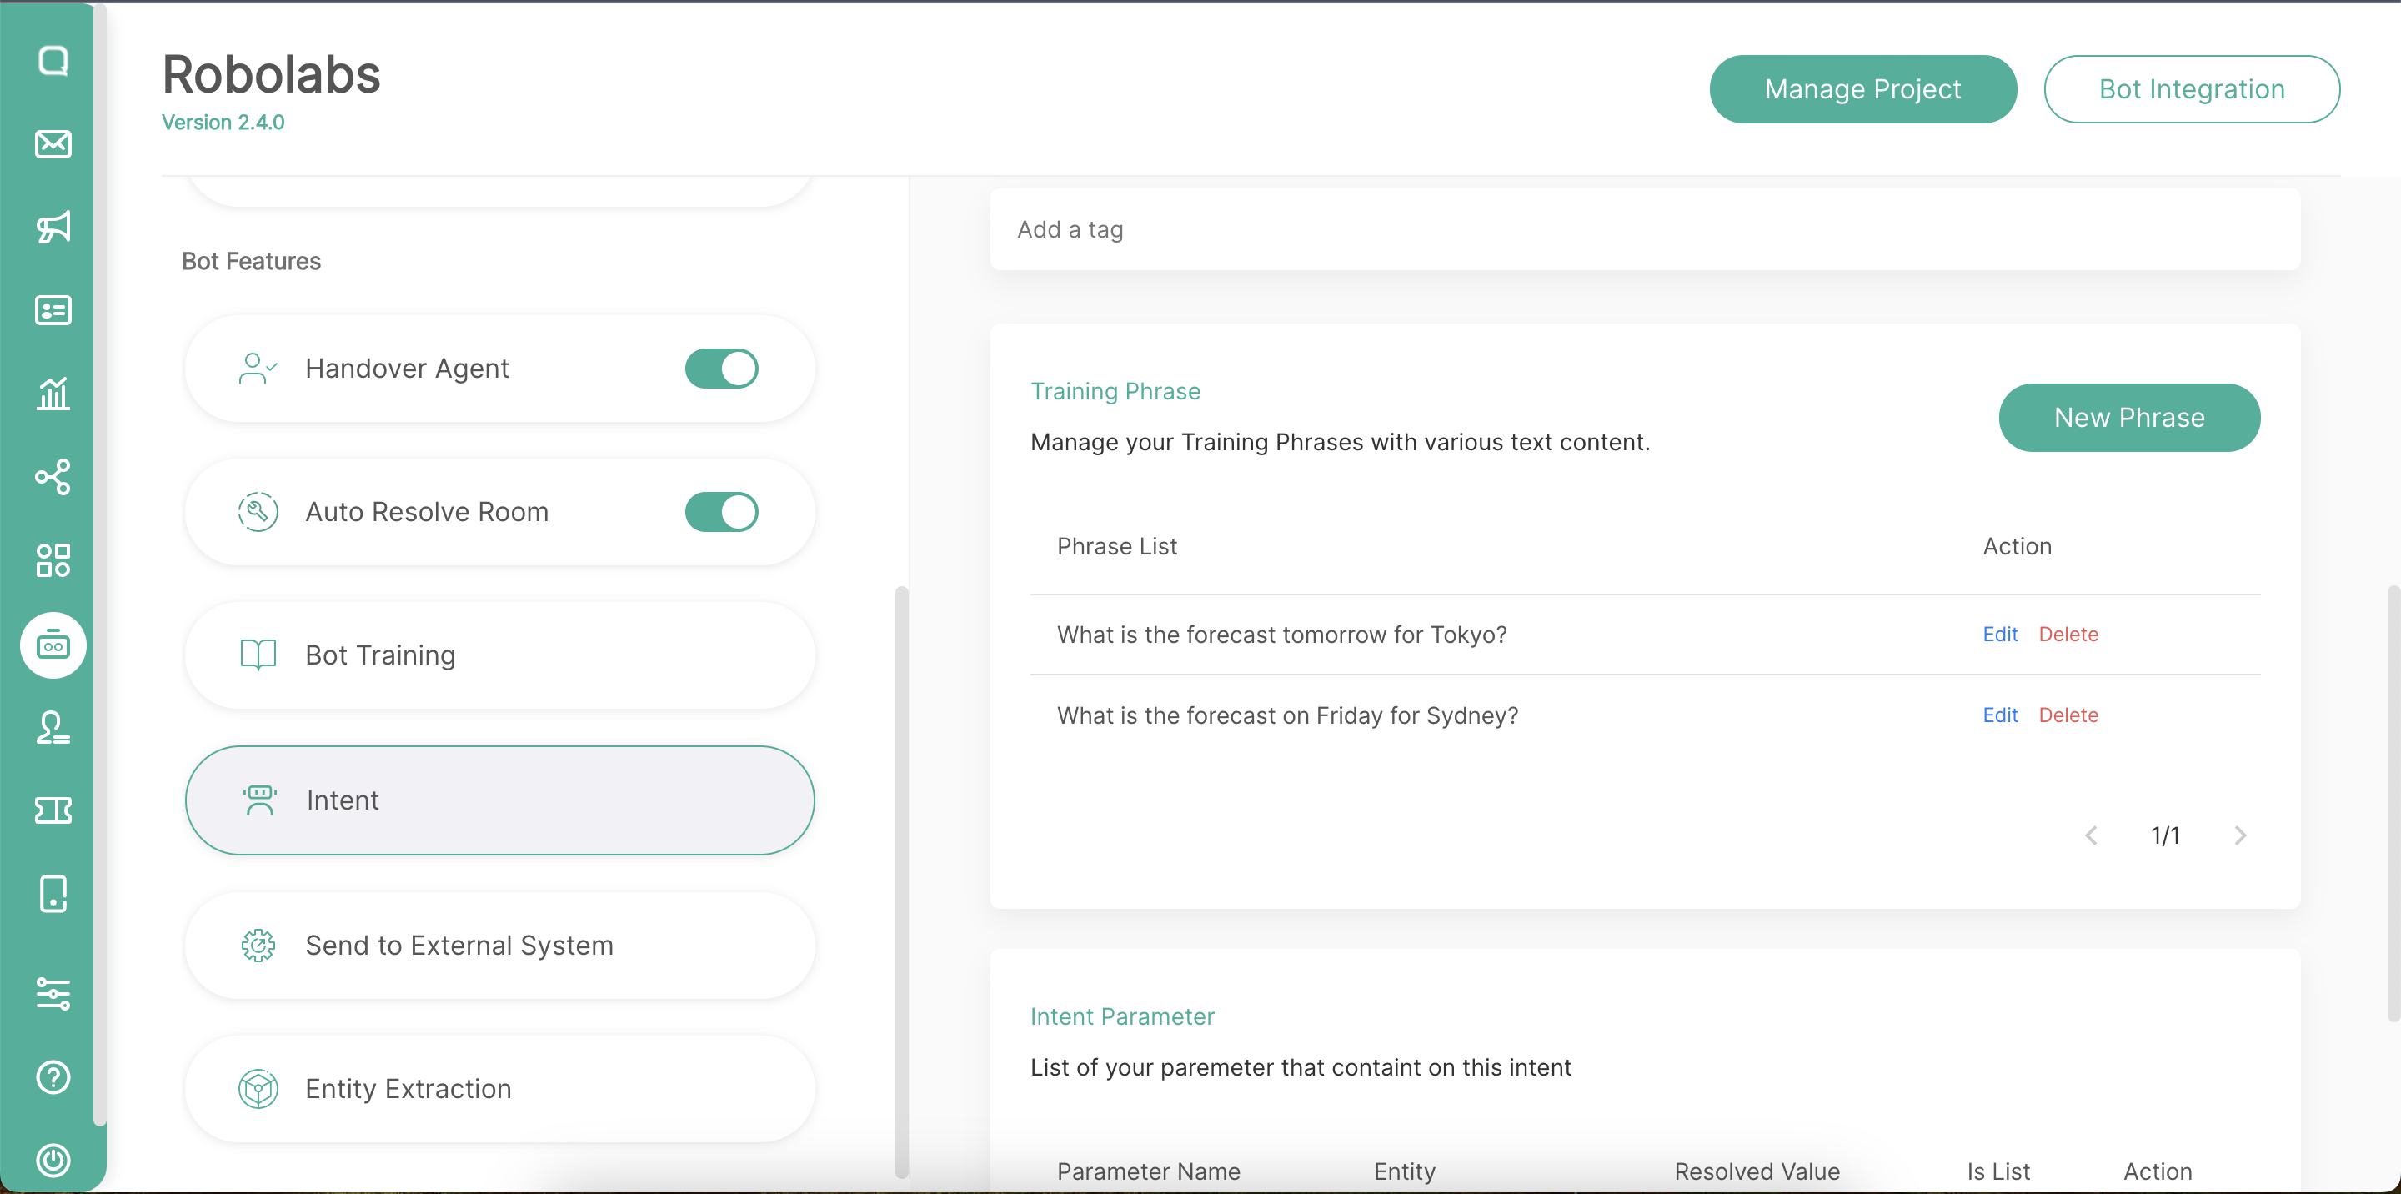Open the Bot Training feature

point(499,655)
